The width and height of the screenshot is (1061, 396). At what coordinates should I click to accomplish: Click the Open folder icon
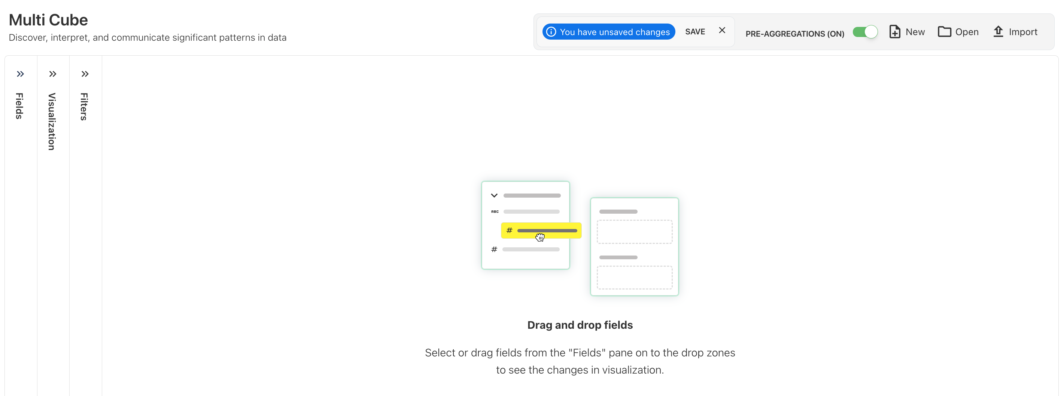(944, 32)
